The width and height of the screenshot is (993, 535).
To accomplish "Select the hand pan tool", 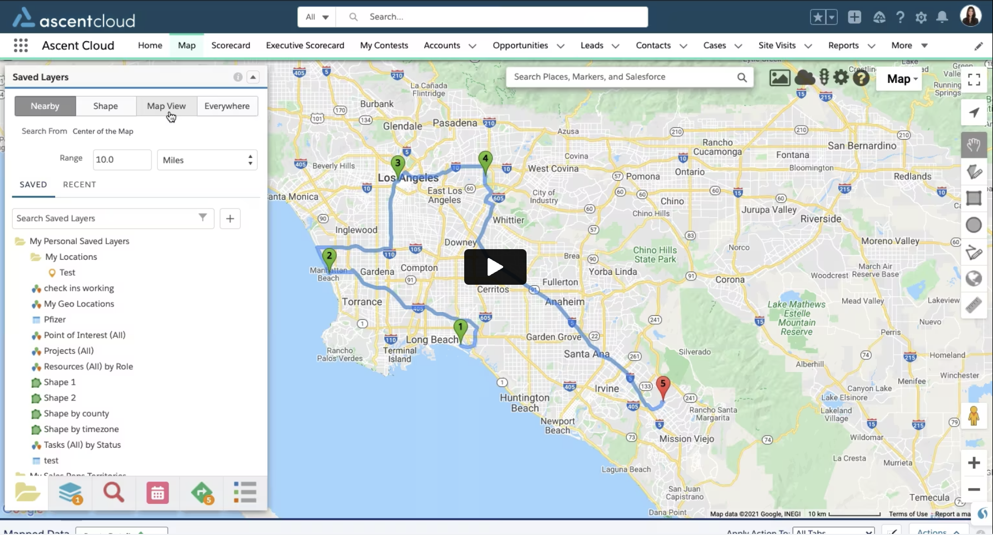I will (x=974, y=146).
